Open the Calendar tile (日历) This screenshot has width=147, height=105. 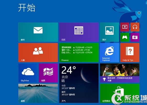[79, 32]
